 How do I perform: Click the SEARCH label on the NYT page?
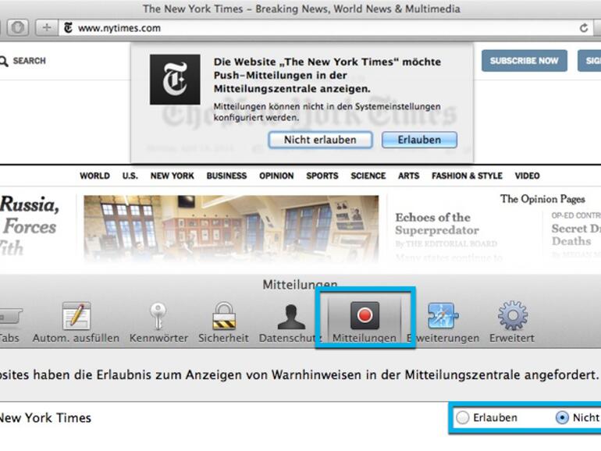pyautogui.click(x=29, y=61)
